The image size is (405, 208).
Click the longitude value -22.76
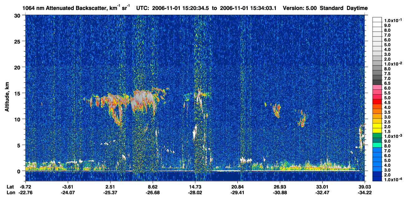[x=25, y=192]
